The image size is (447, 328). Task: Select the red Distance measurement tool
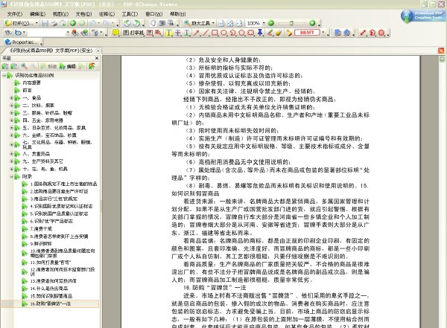click(363, 33)
